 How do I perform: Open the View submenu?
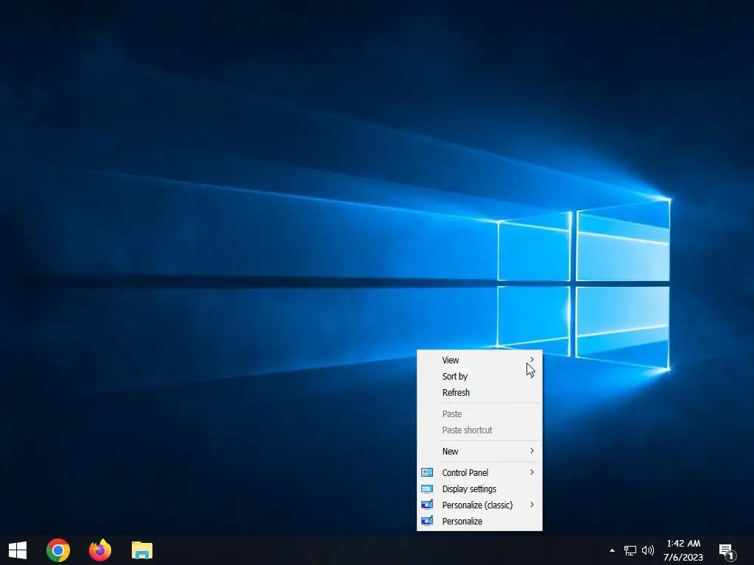click(x=479, y=360)
